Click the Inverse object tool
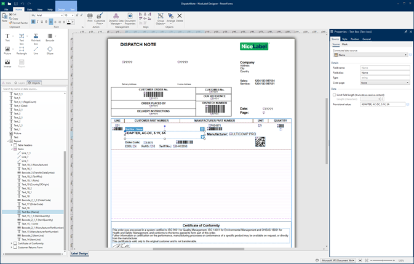This screenshot has width=414, height=264. (x=7, y=63)
